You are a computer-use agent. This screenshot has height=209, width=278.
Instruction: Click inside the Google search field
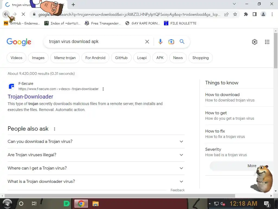click(x=96, y=42)
